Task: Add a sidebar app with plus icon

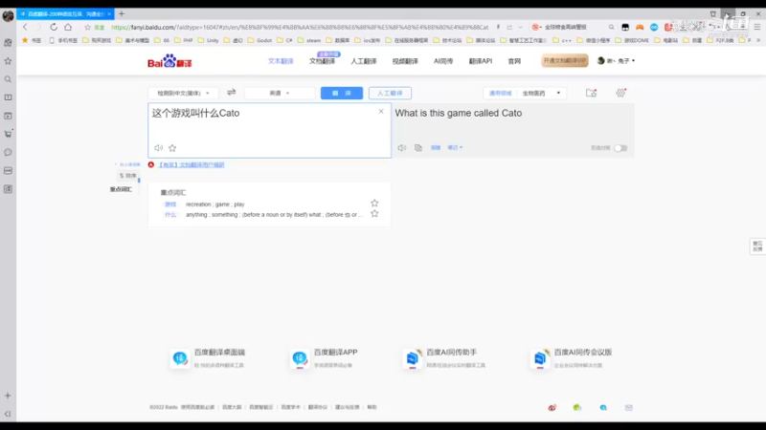Action: (x=8, y=396)
